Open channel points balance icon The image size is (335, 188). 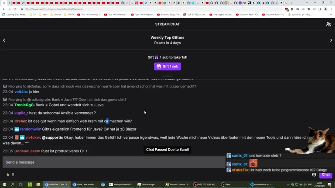[x=8, y=175]
